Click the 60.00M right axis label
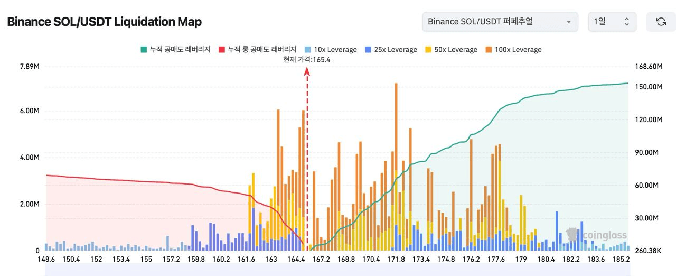676x276 pixels. click(x=646, y=185)
